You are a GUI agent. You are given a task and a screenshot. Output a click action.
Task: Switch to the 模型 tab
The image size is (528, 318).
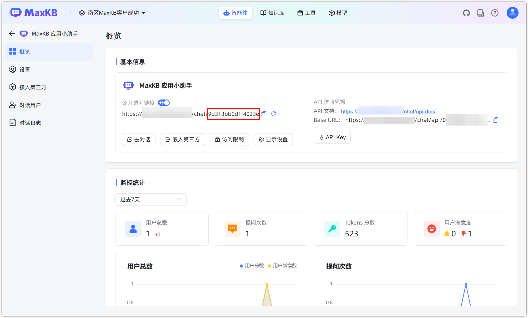(338, 13)
